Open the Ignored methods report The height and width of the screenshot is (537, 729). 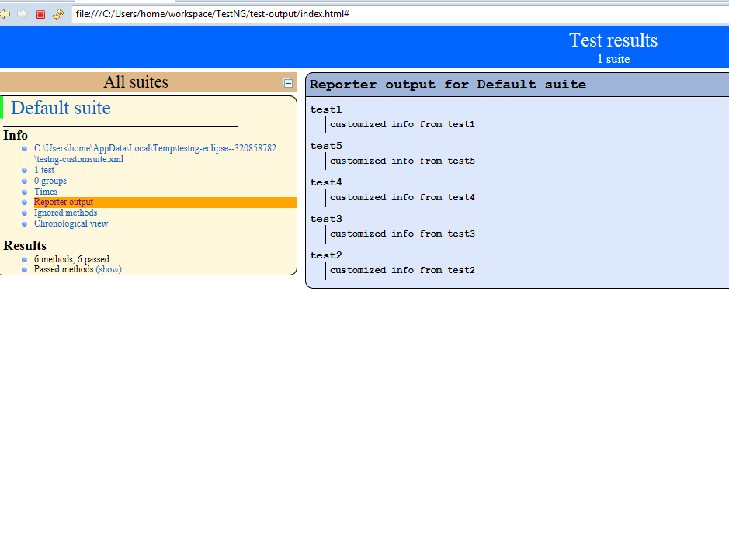point(65,213)
